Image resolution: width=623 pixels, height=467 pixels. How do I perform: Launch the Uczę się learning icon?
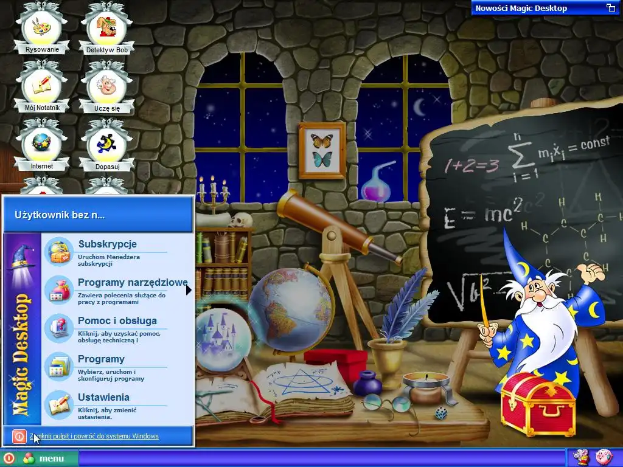(x=106, y=87)
